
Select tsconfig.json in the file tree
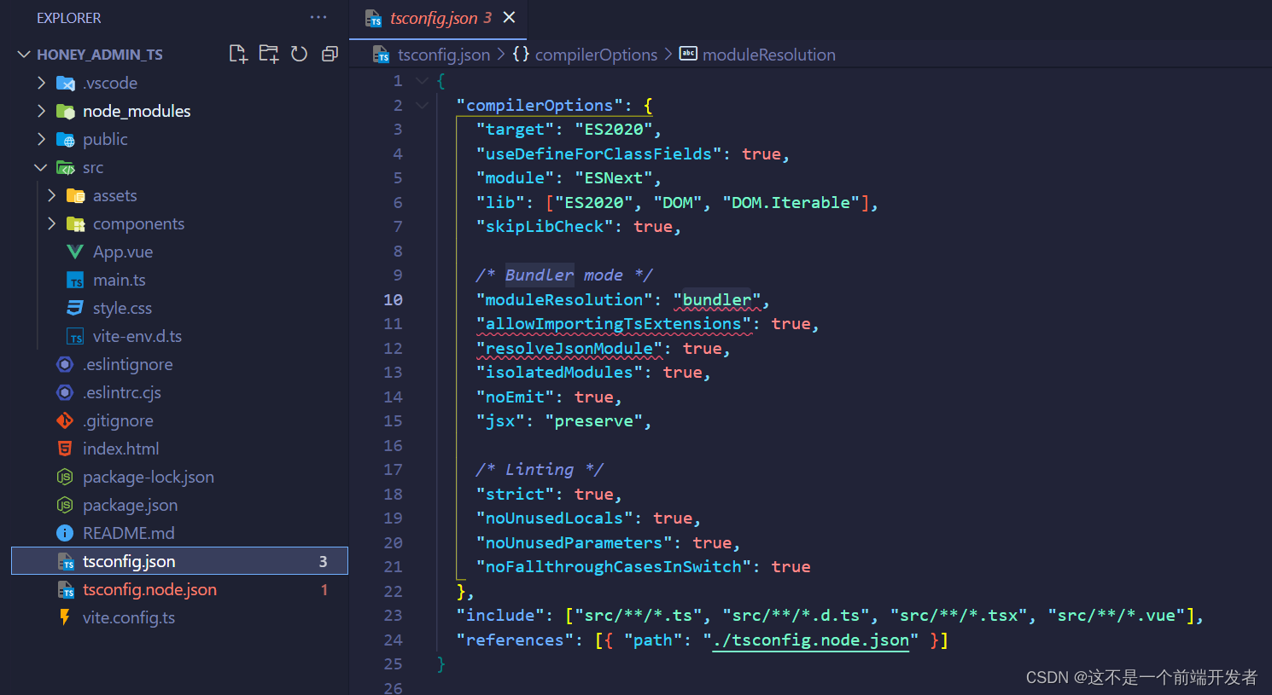tap(179, 561)
